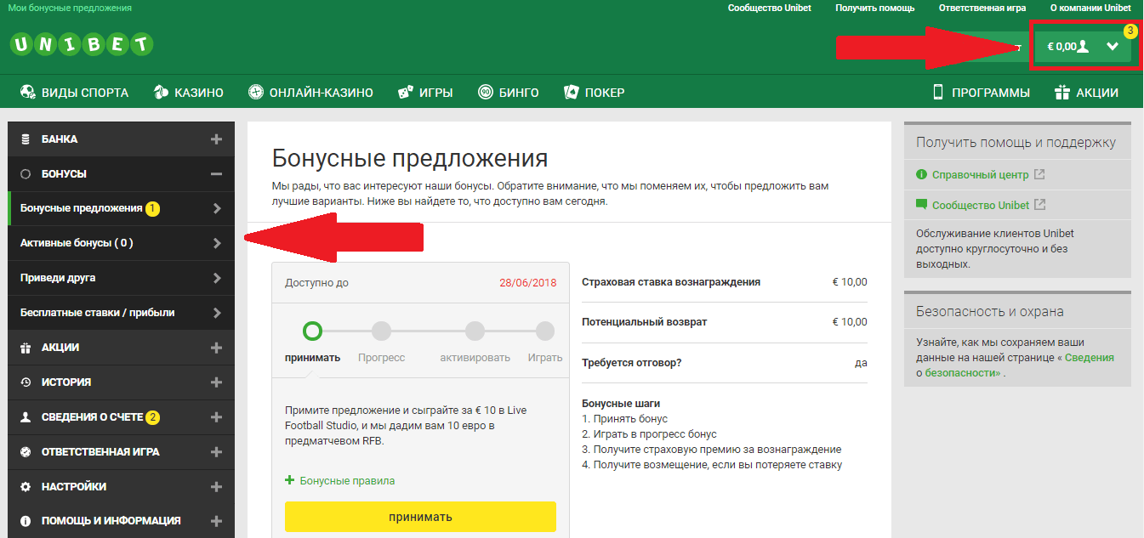This screenshot has width=1144, height=538.
Task: Expand the ИСТОРИЯ section plus
Action: pyautogui.click(x=216, y=382)
